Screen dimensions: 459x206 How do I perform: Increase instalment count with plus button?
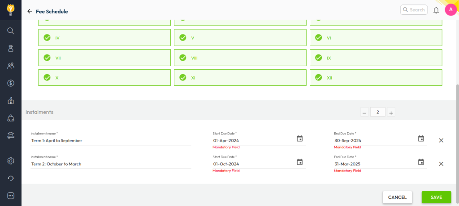391,113
